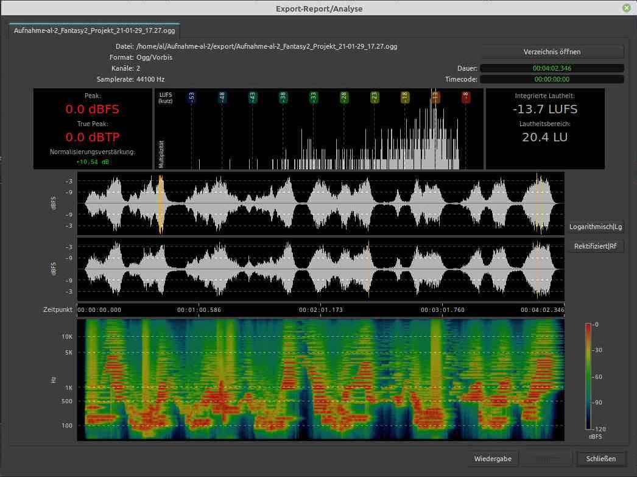Click the 00:02:01.173 time marker
This screenshot has height=477, width=637.
click(321, 309)
